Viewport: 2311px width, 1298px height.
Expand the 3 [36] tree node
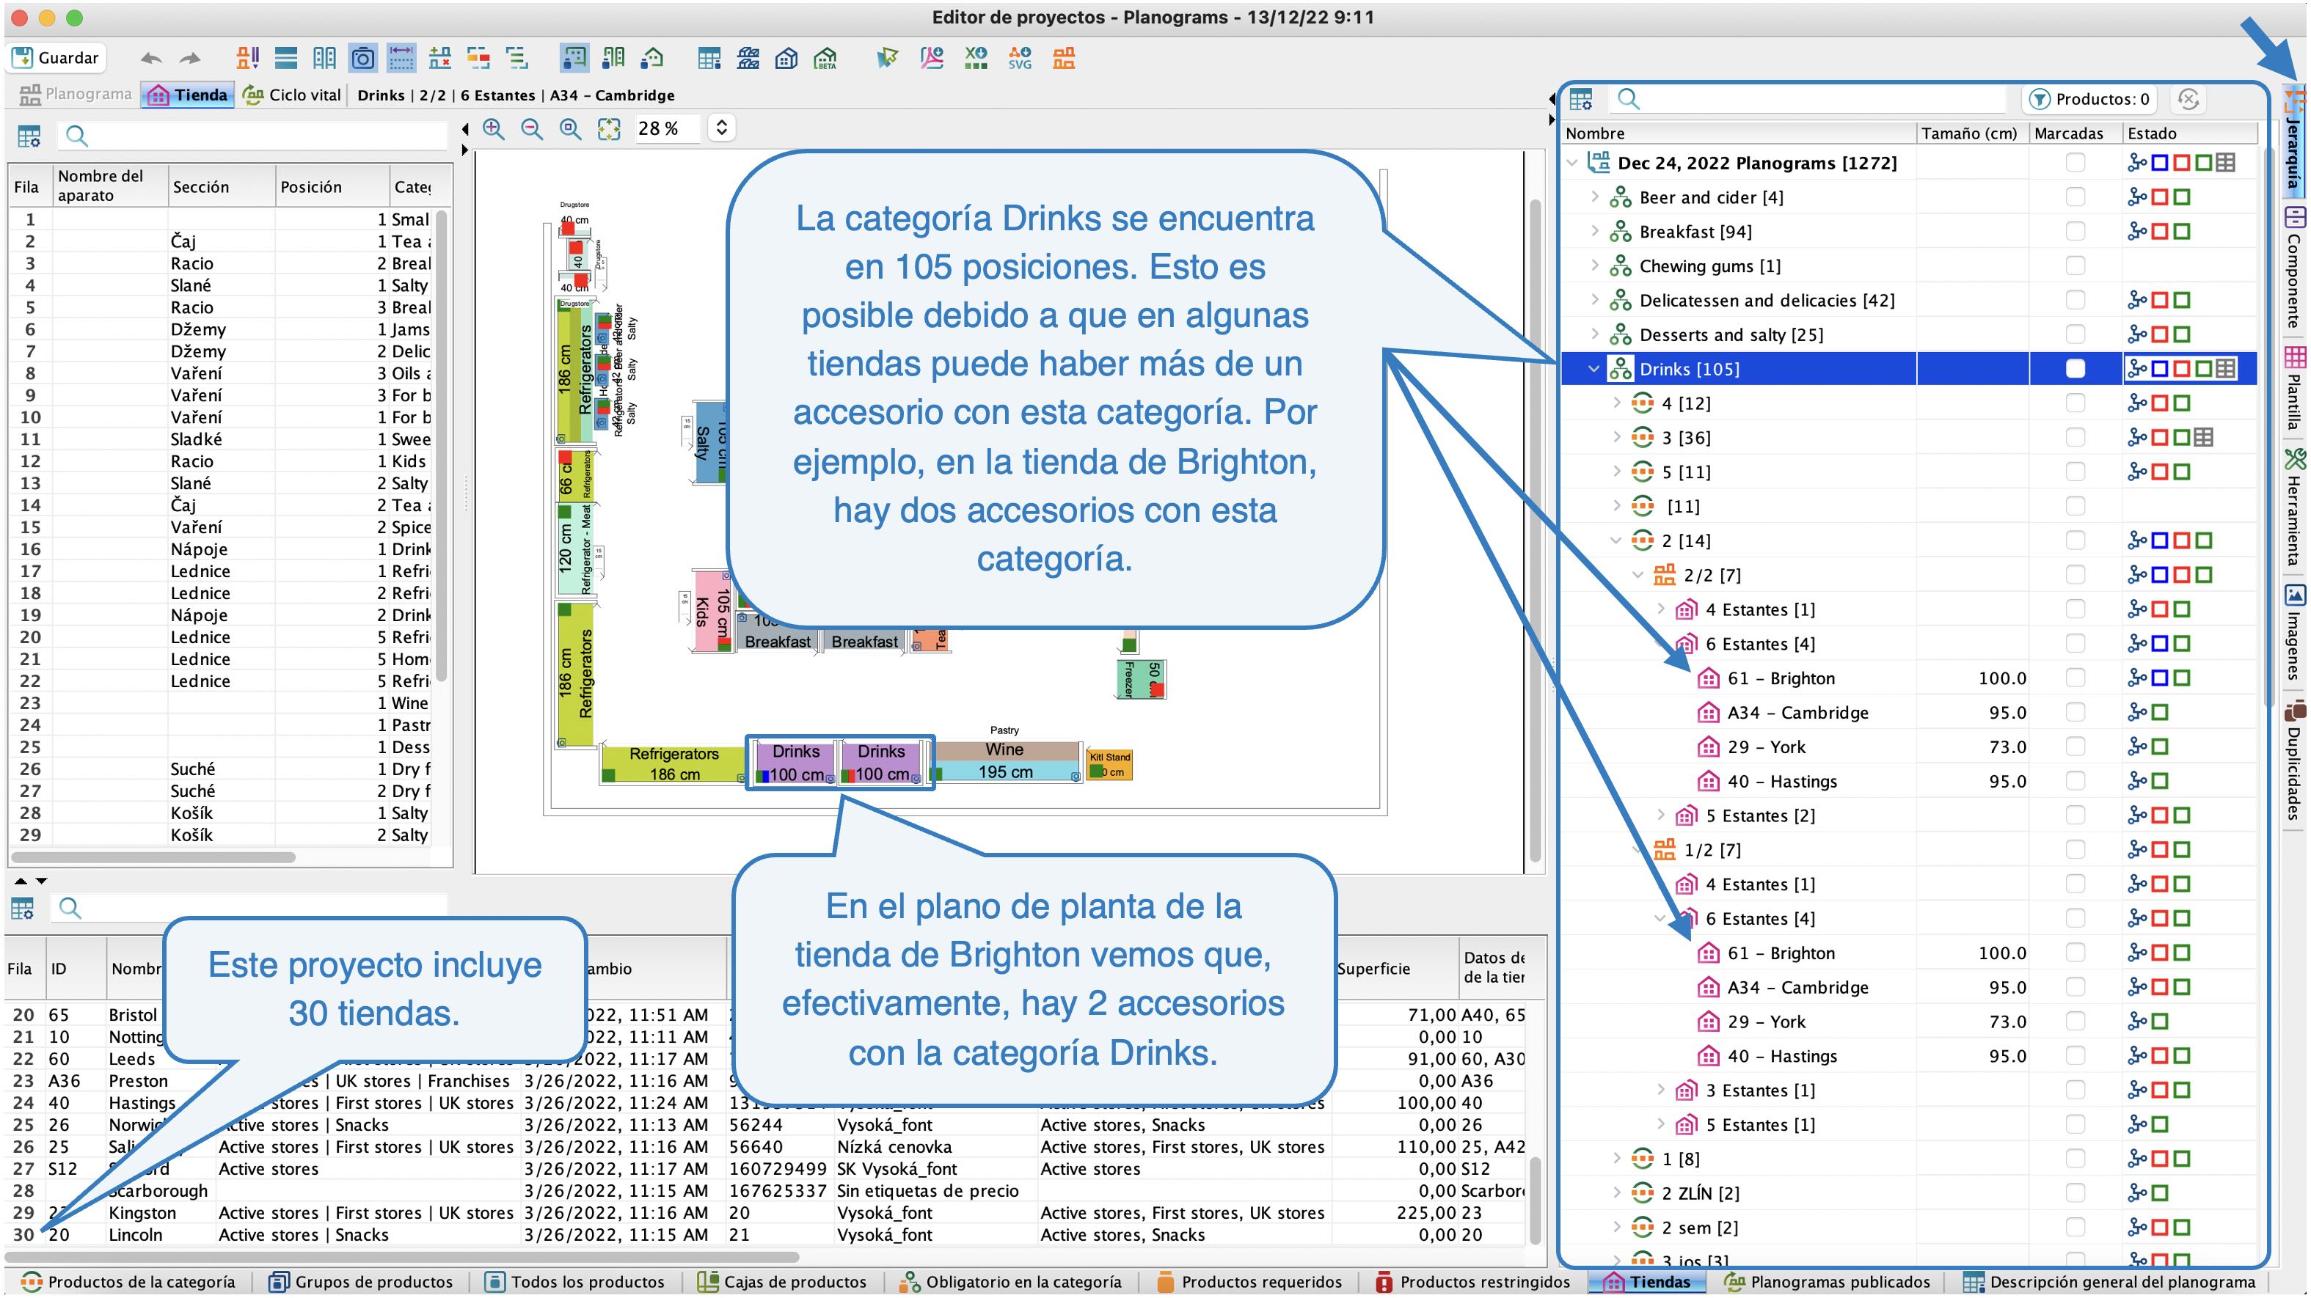click(1617, 437)
